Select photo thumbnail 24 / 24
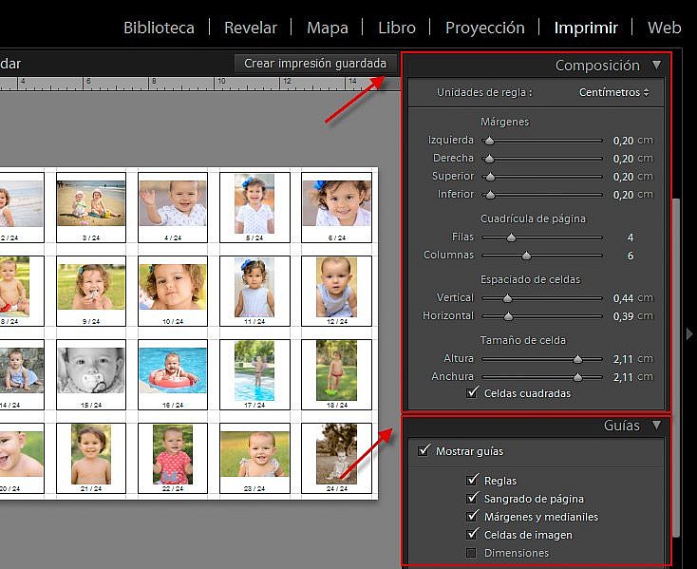The image size is (697, 569). pos(336,458)
